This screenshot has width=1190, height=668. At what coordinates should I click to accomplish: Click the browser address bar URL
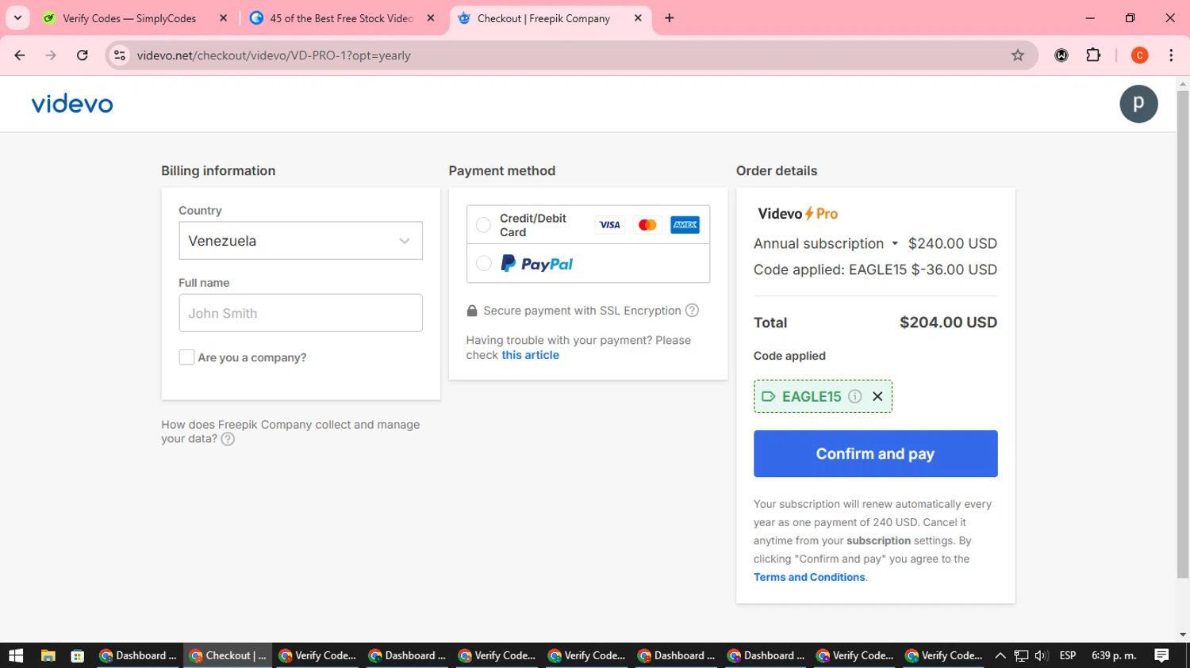pos(274,55)
